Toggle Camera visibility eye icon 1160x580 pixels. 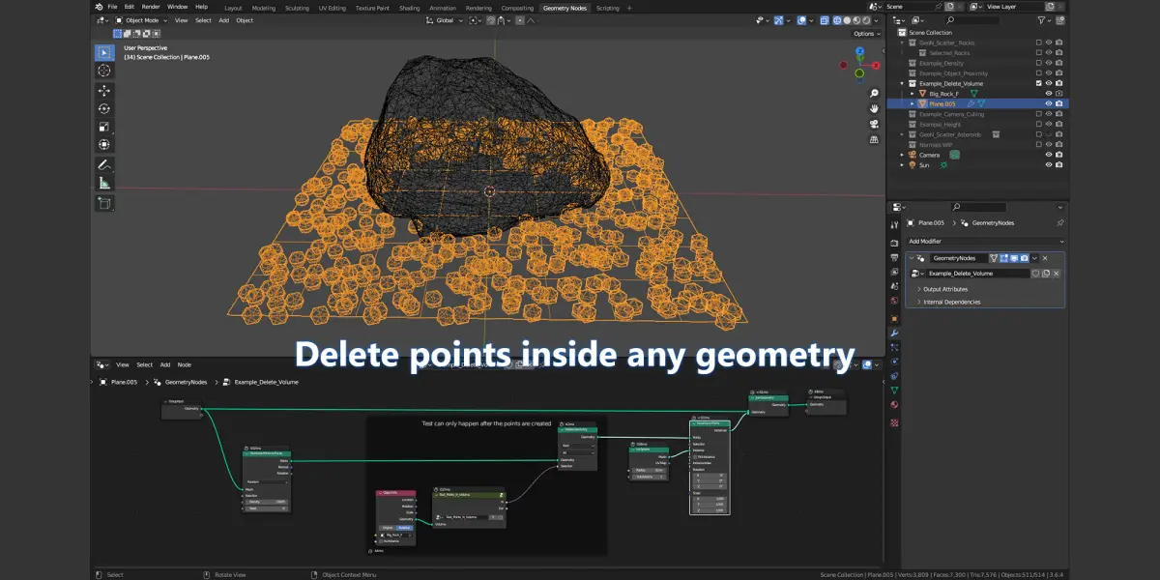(x=1049, y=155)
